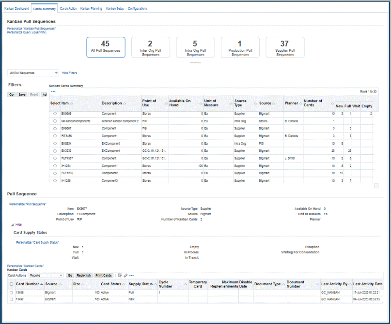Image resolution: width=391 pixels, height=324 pixels.
Task: Click Save button in Filters panel
Action: tap(22, 95)
